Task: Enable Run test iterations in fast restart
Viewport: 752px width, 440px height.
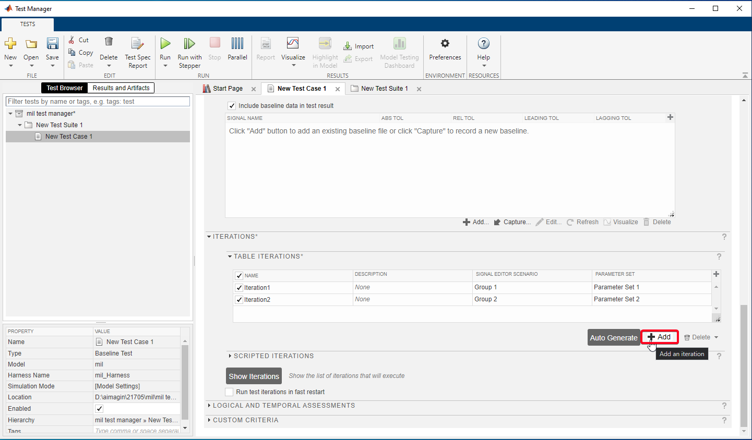Action: pyautogui.click(x=229, y=392)
